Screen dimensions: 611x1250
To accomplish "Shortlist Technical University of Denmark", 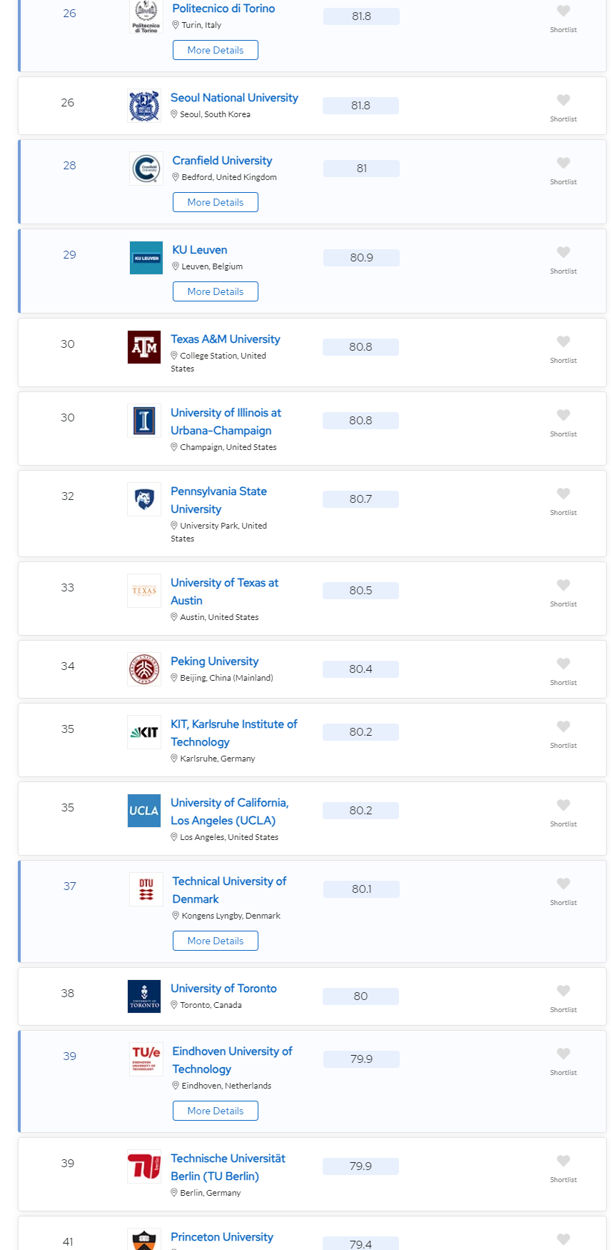I will 563,884.
